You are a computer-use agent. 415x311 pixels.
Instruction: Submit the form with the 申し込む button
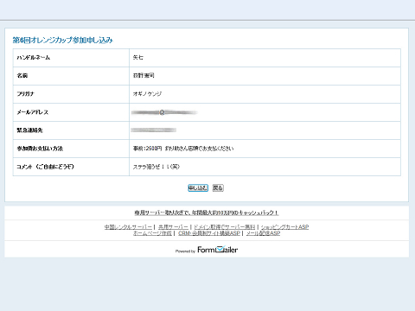pyautogui.click(x=198, y=188)
